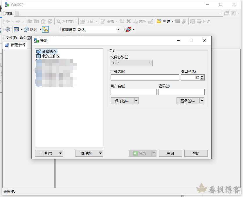Click the refresh directory icon
Image resolution: width=243 pixels, height=197 pixels.
50,21
